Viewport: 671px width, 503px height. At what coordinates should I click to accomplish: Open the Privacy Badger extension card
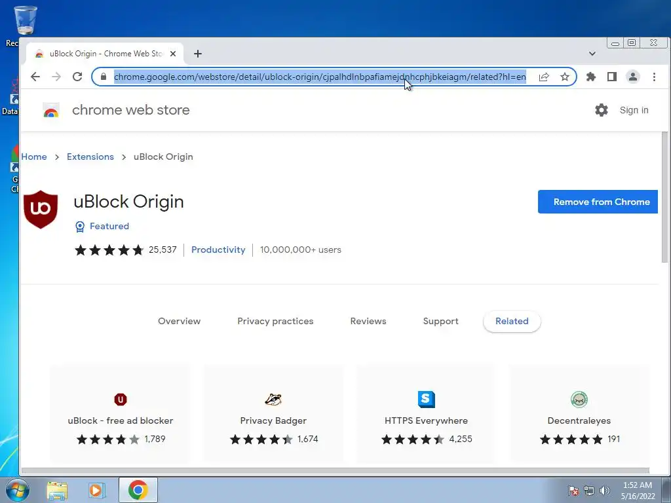click(273, 414)
